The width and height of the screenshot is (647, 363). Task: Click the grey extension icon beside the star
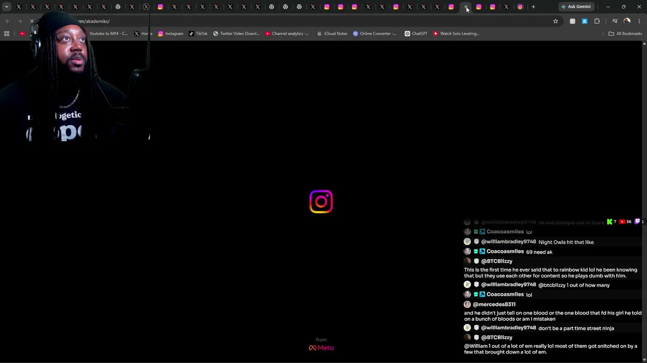coord(572,21)
